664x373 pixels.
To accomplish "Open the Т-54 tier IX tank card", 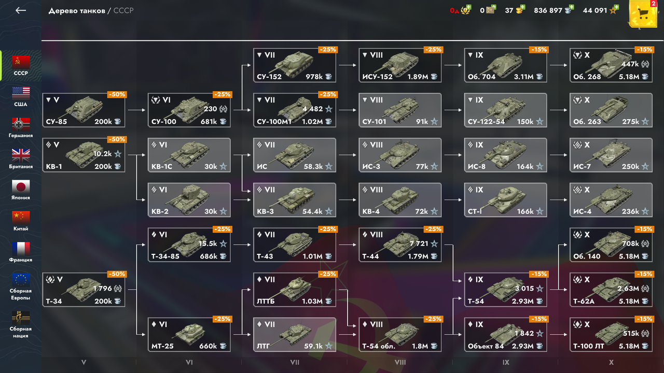I will point(505,290).
